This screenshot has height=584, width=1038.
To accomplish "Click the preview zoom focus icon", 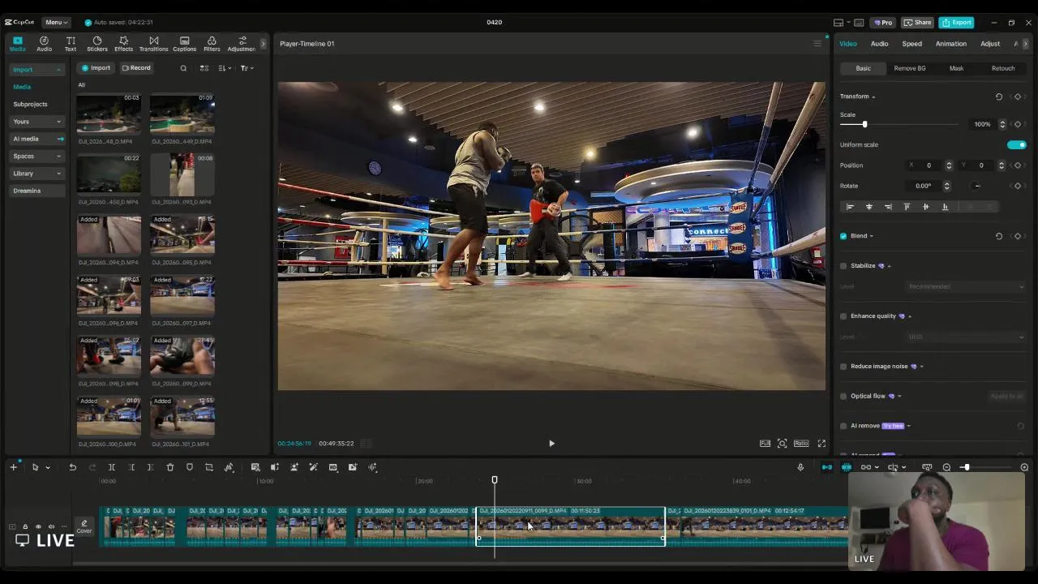I will pos(782,444).
